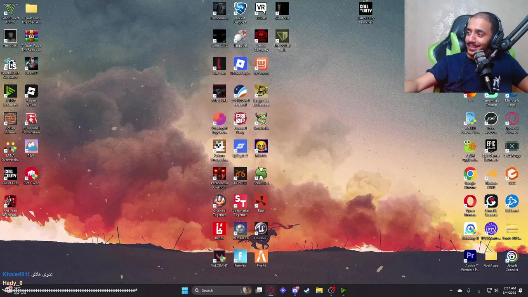Screen dimensions: 528x297
Task: Launch Liar's Bar shortcut
Action: point(219,66)
